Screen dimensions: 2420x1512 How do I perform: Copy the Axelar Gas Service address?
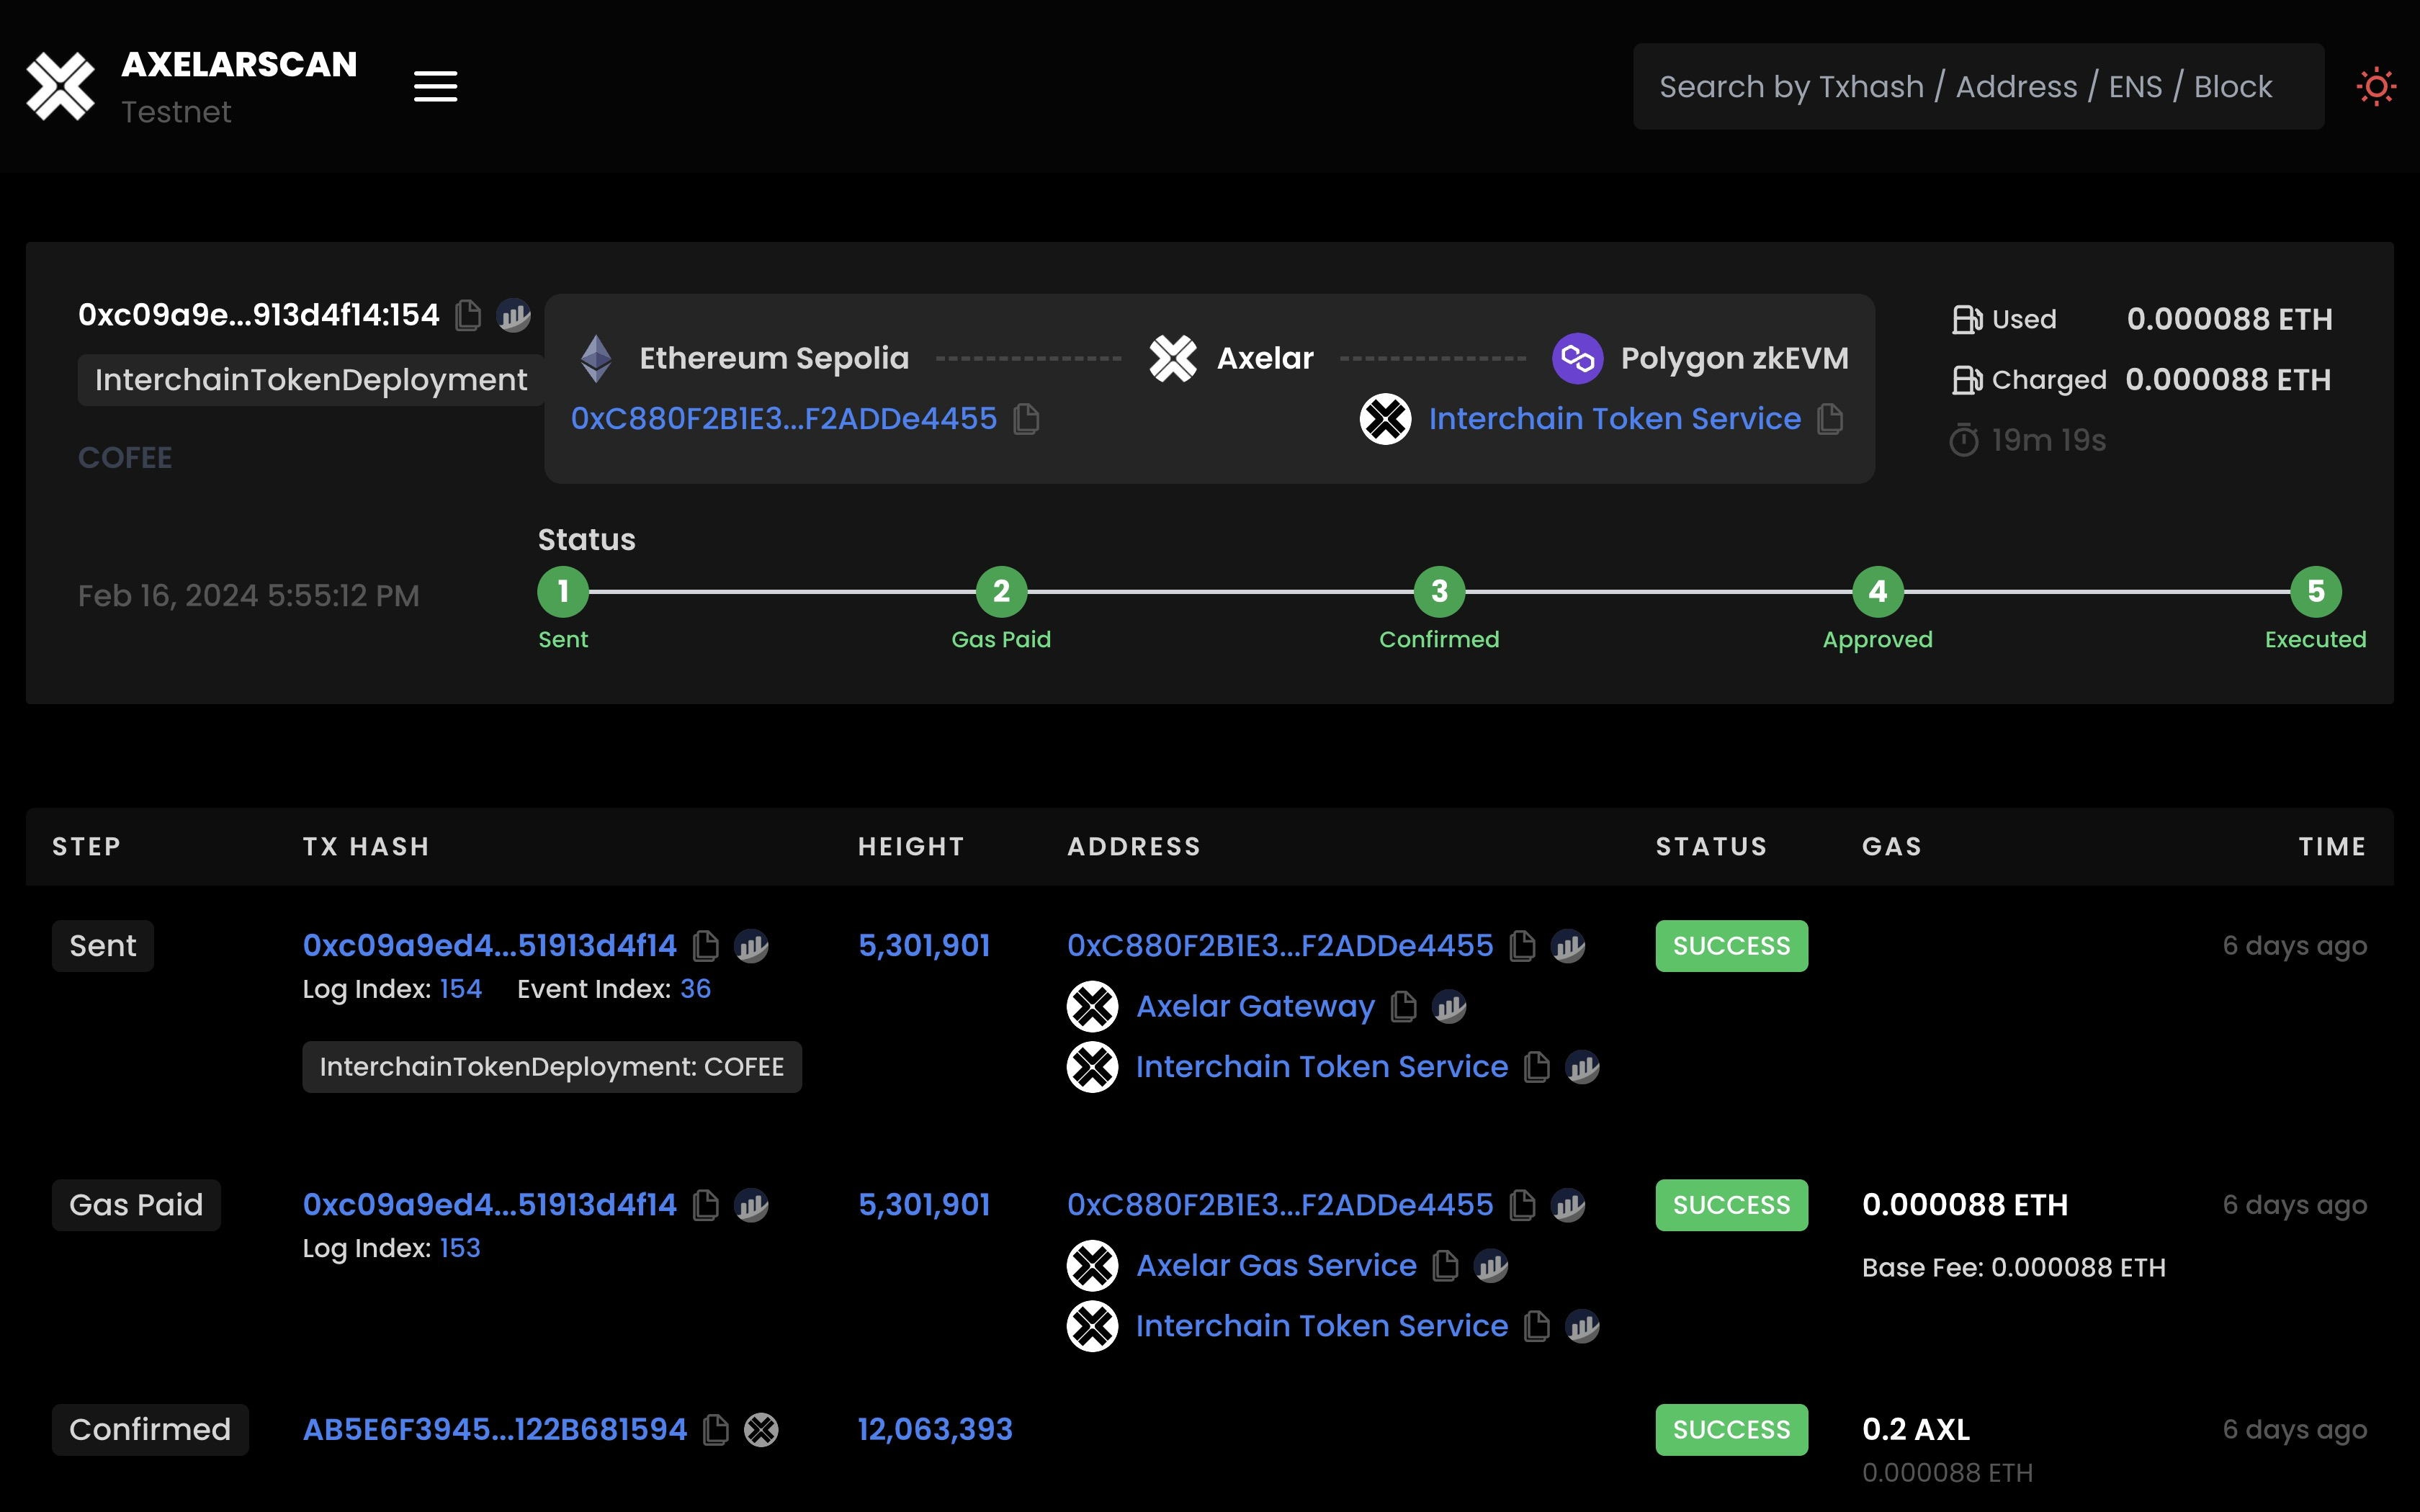pyautogui.click(x=1445, y=1266)
